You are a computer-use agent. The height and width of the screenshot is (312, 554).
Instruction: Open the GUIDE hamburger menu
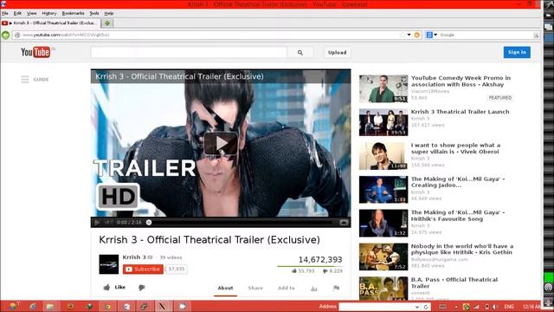pos(25,79)
